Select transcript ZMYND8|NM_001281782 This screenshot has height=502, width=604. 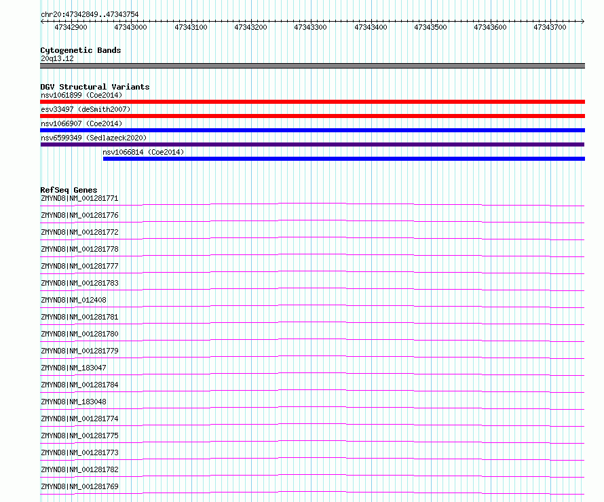pyautogui.click(x=79, y=469)
